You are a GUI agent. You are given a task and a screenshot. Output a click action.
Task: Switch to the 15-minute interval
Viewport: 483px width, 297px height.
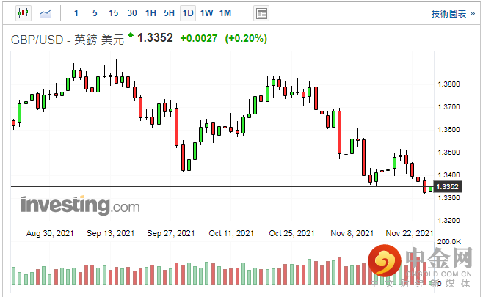(113, 13)
